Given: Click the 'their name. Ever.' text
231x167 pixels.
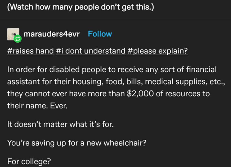Looking at the screenshot, I should coord(37,106).
